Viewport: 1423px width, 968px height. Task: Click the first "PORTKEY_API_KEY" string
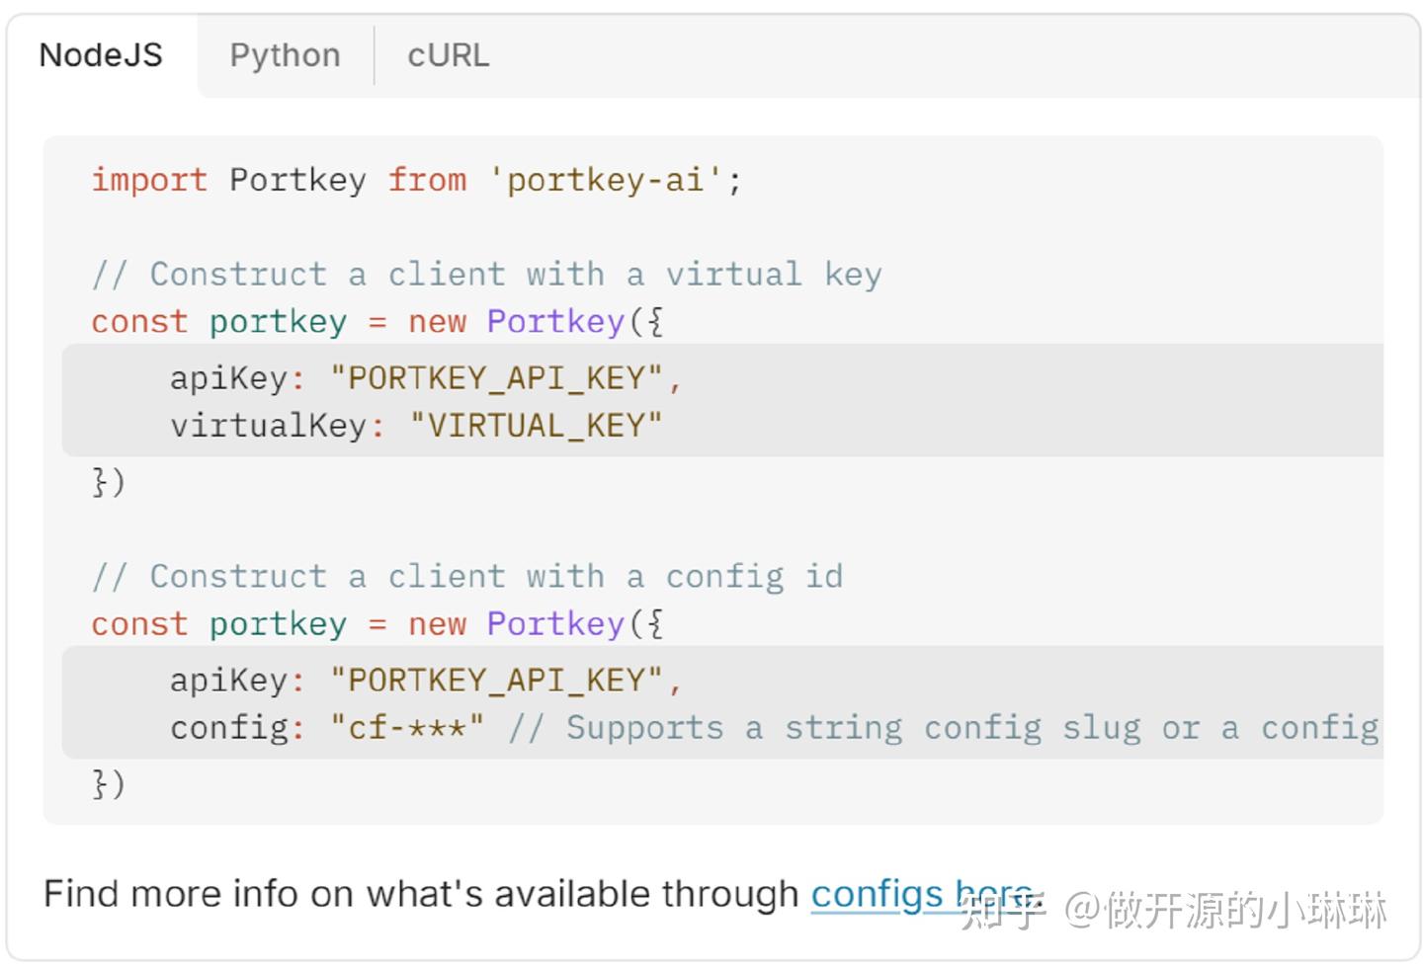[496, 378]
